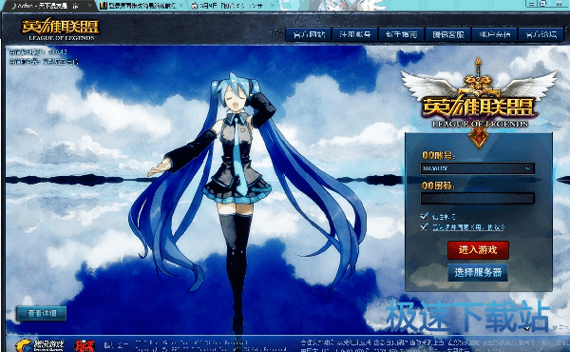
Task: Open 新手指南 in the top navigation
Action: tap(401, 34)
